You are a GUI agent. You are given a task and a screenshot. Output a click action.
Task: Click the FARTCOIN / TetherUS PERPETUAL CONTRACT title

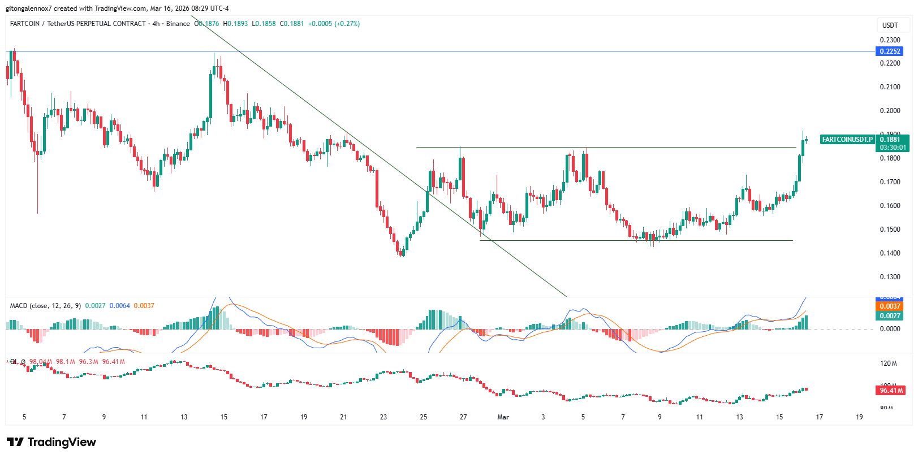click(x=77, y=24)
